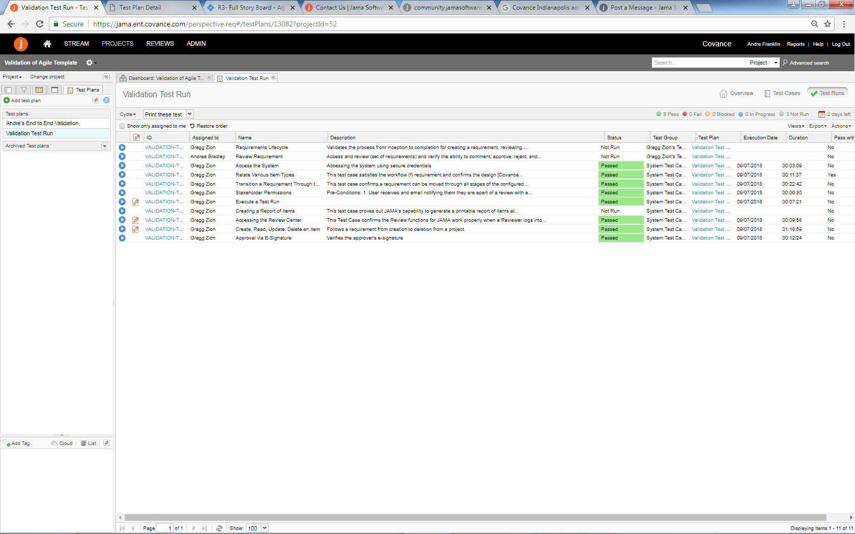Open the ADMIN menu
Screen dimensions: 855x534
(x=196, y=44)
